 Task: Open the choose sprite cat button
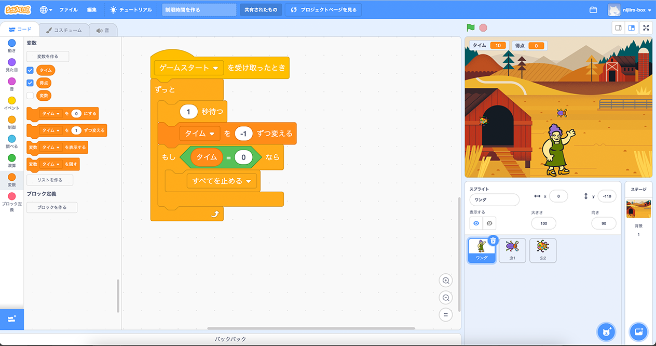[606, 331]
